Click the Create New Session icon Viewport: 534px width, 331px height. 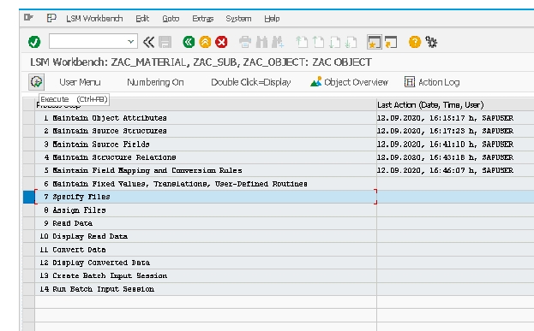coord(375,42)
